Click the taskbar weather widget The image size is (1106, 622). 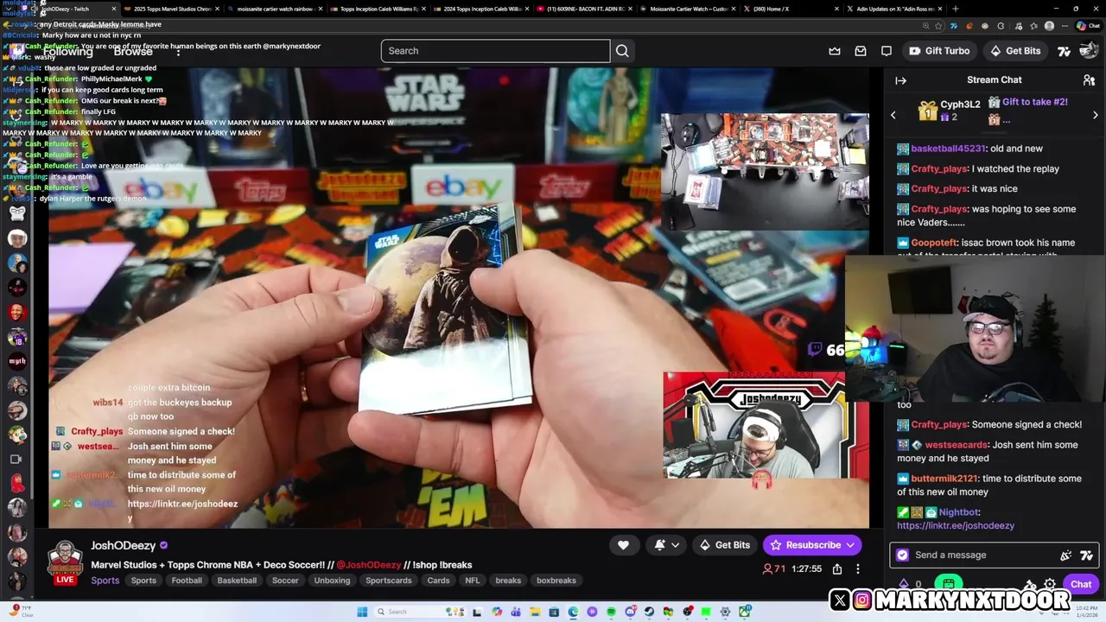22,612
